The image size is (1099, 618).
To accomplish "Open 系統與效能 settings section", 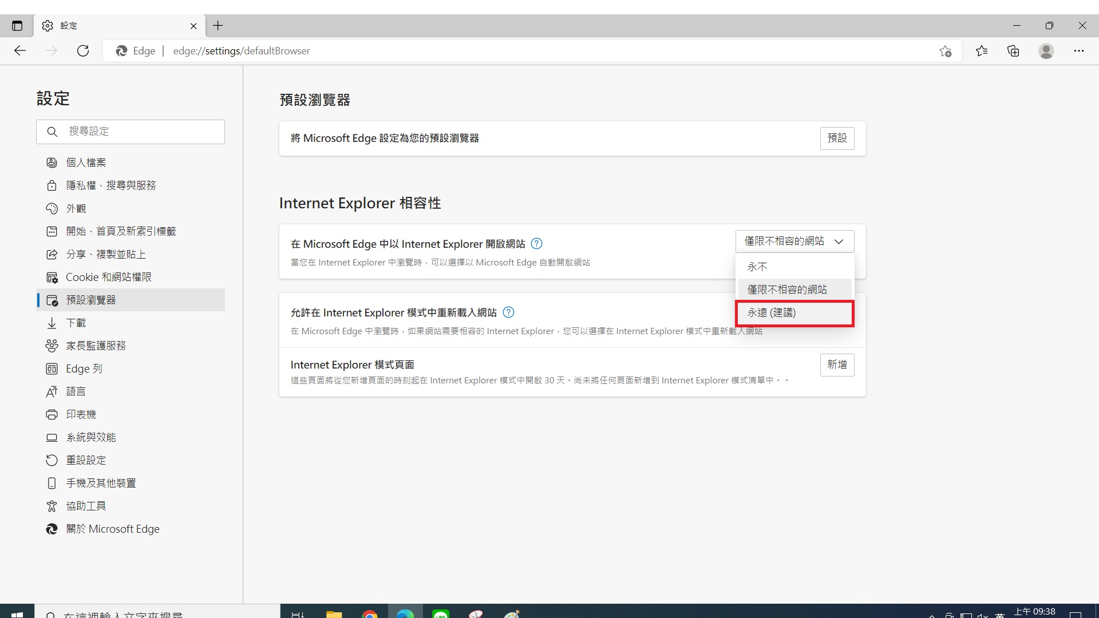I will click(131, 437).
